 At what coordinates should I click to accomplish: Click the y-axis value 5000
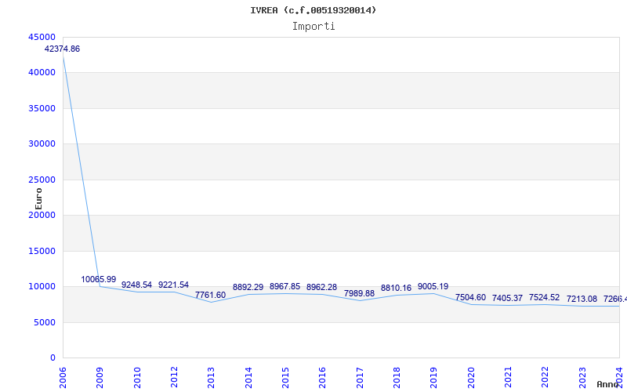(45, 322)
